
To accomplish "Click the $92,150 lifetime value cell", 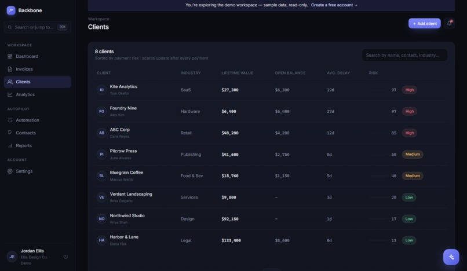I will coord(230,219).
